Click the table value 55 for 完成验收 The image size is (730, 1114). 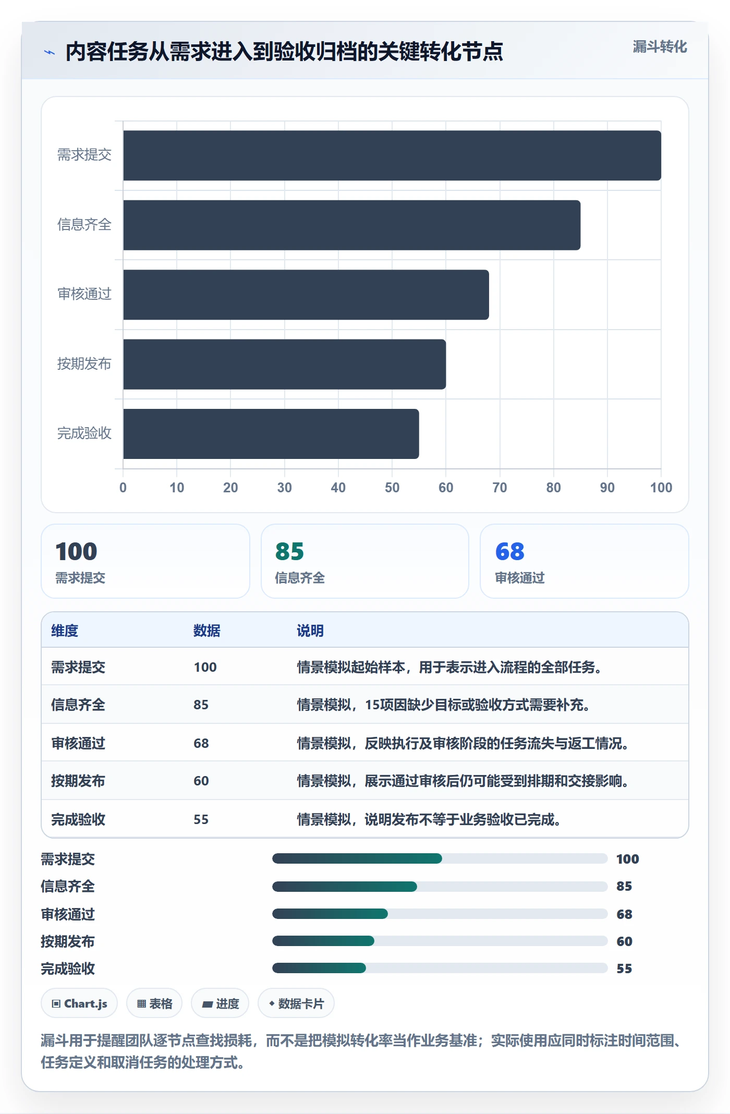[x=201, y=819]
